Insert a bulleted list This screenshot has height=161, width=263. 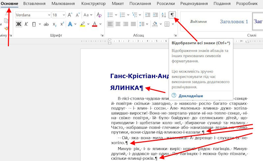pyautogui.click(x=110, y=15)
